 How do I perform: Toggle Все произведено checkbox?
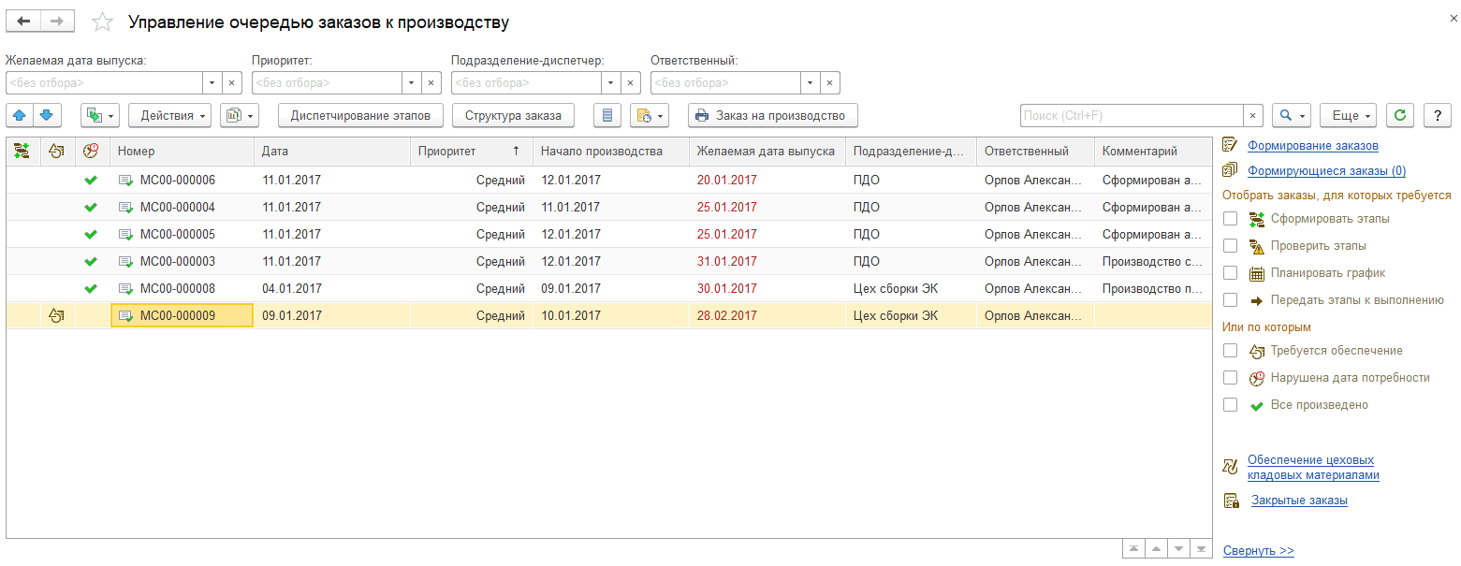[1231, 405]
